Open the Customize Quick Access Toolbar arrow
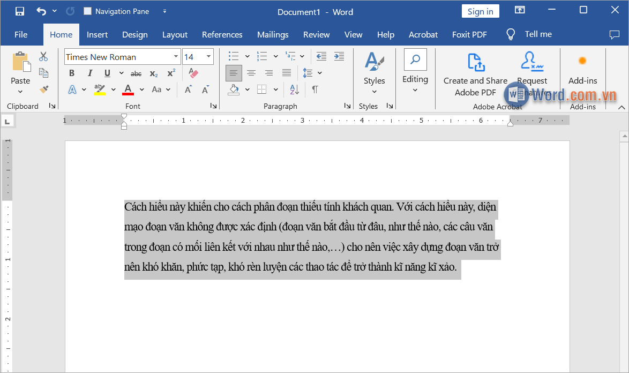 164,11
